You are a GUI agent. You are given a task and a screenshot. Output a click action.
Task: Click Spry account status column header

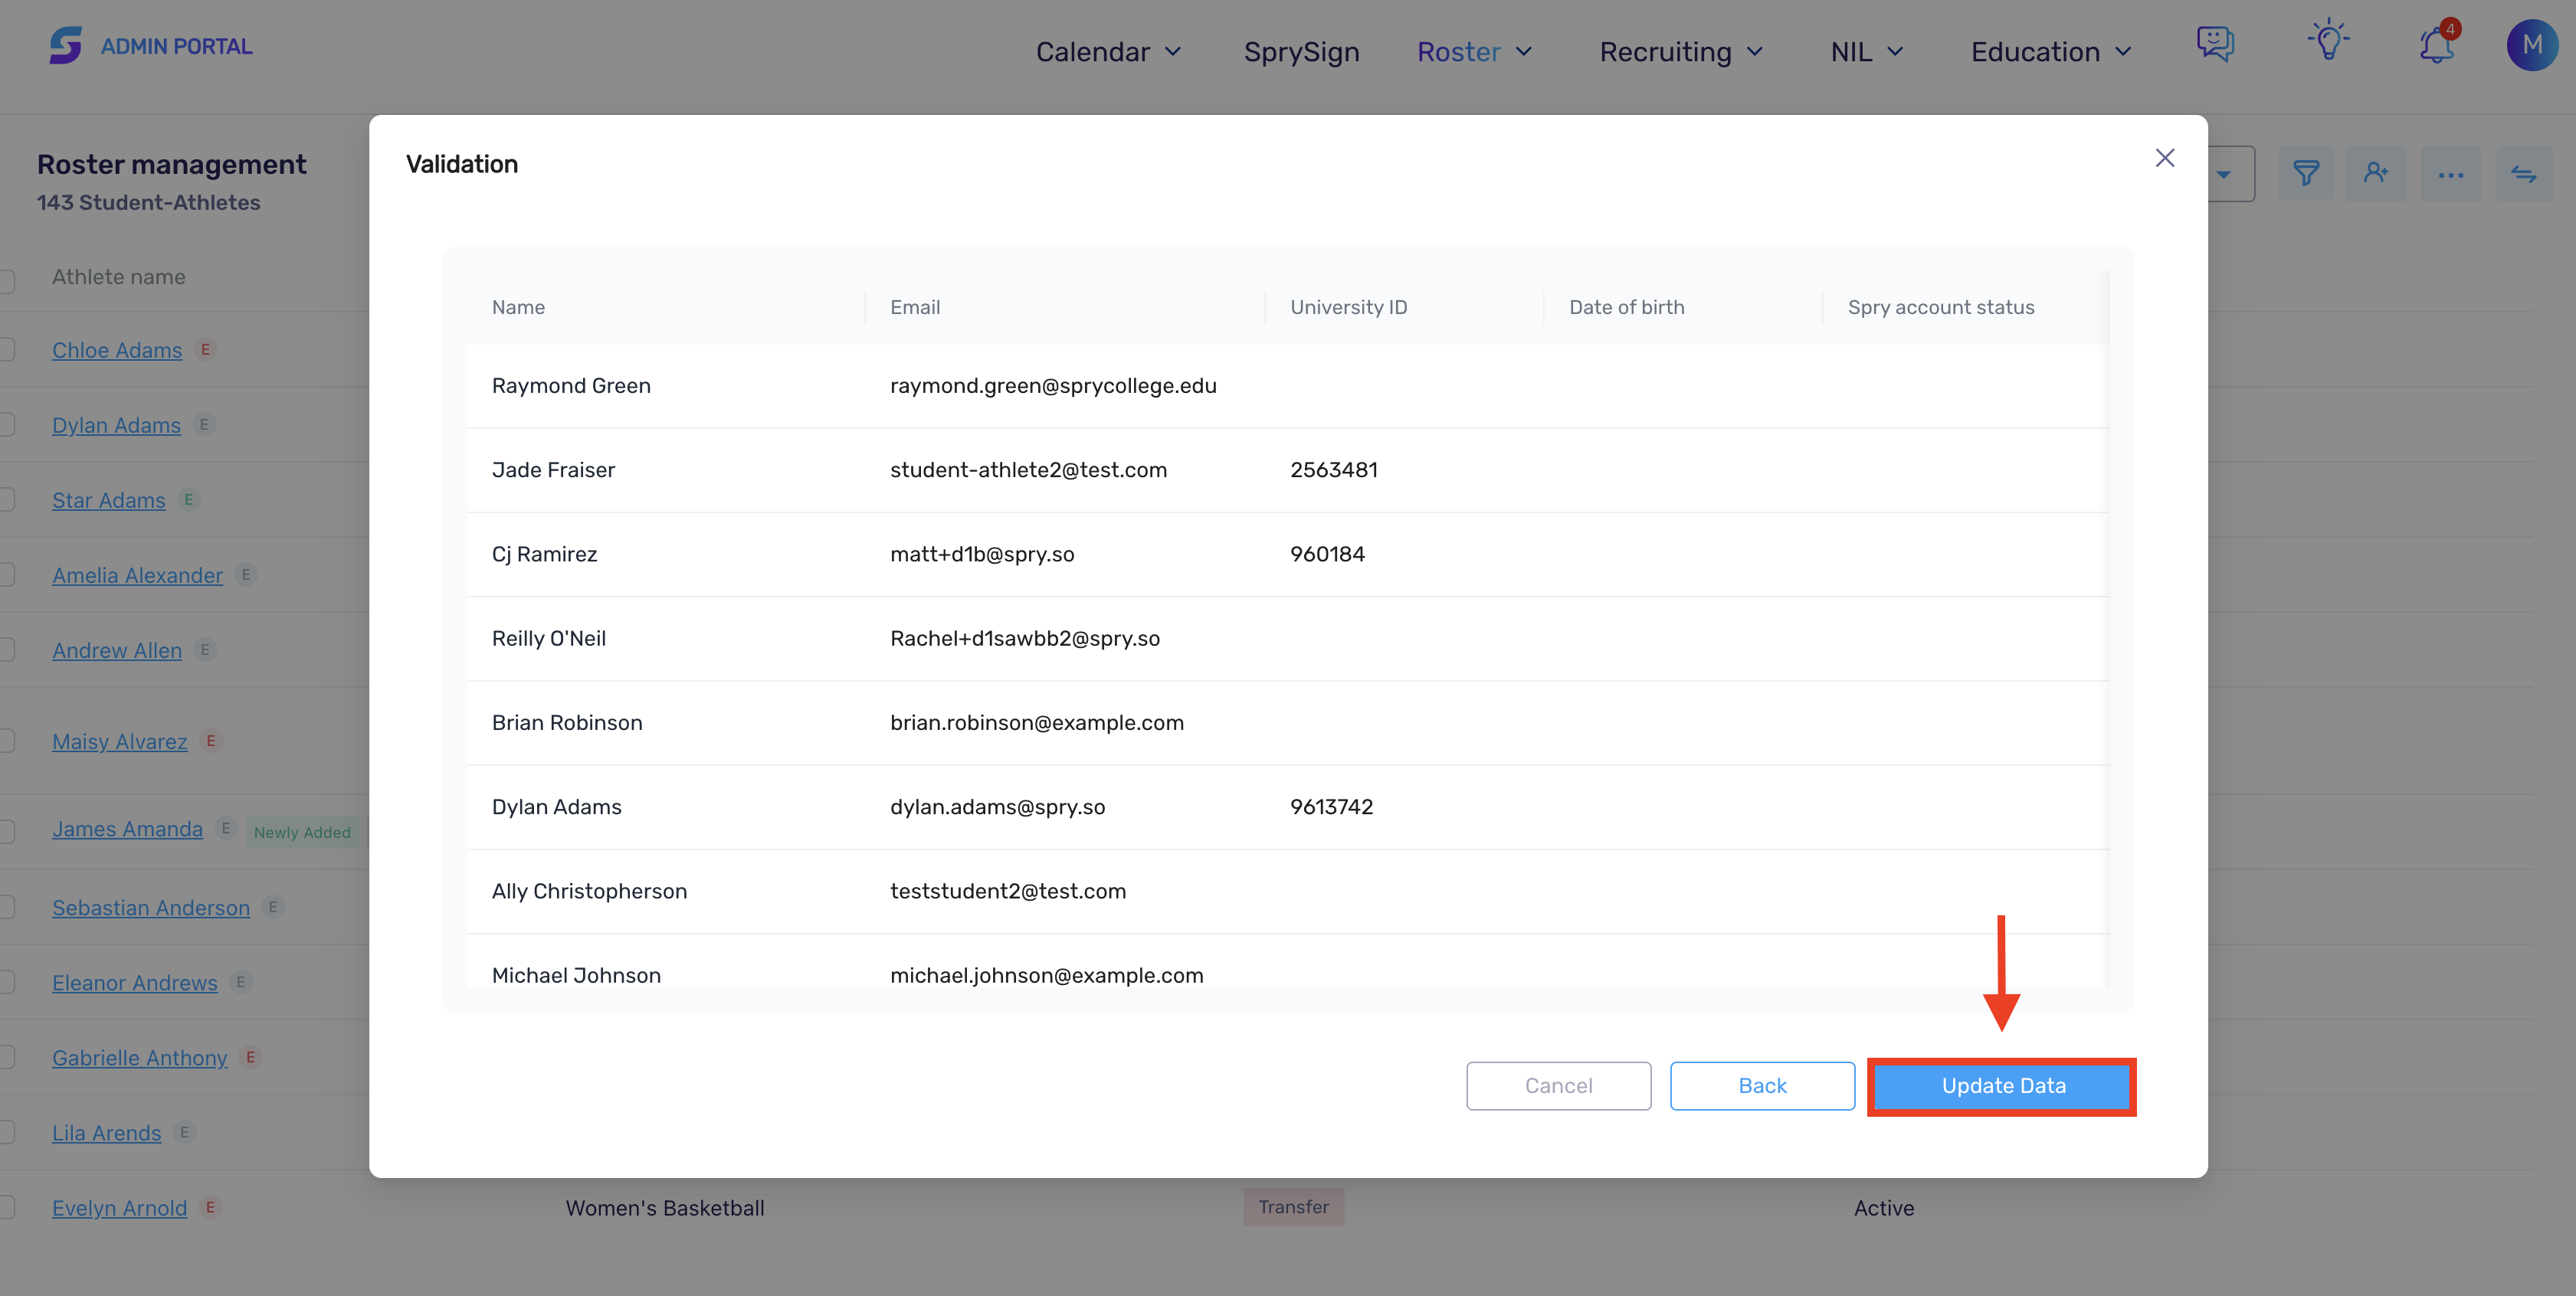1940,307
